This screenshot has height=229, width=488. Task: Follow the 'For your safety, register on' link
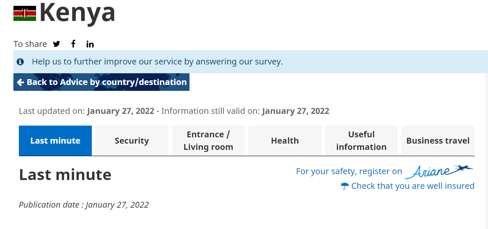tap(349, 171)
